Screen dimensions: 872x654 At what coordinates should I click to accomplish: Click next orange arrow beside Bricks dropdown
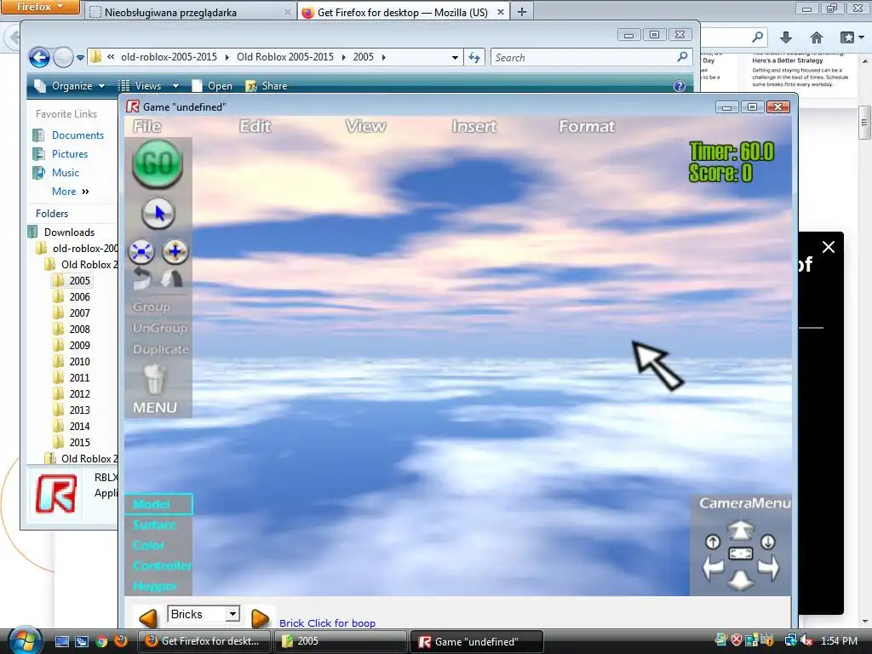click(260, 618)
